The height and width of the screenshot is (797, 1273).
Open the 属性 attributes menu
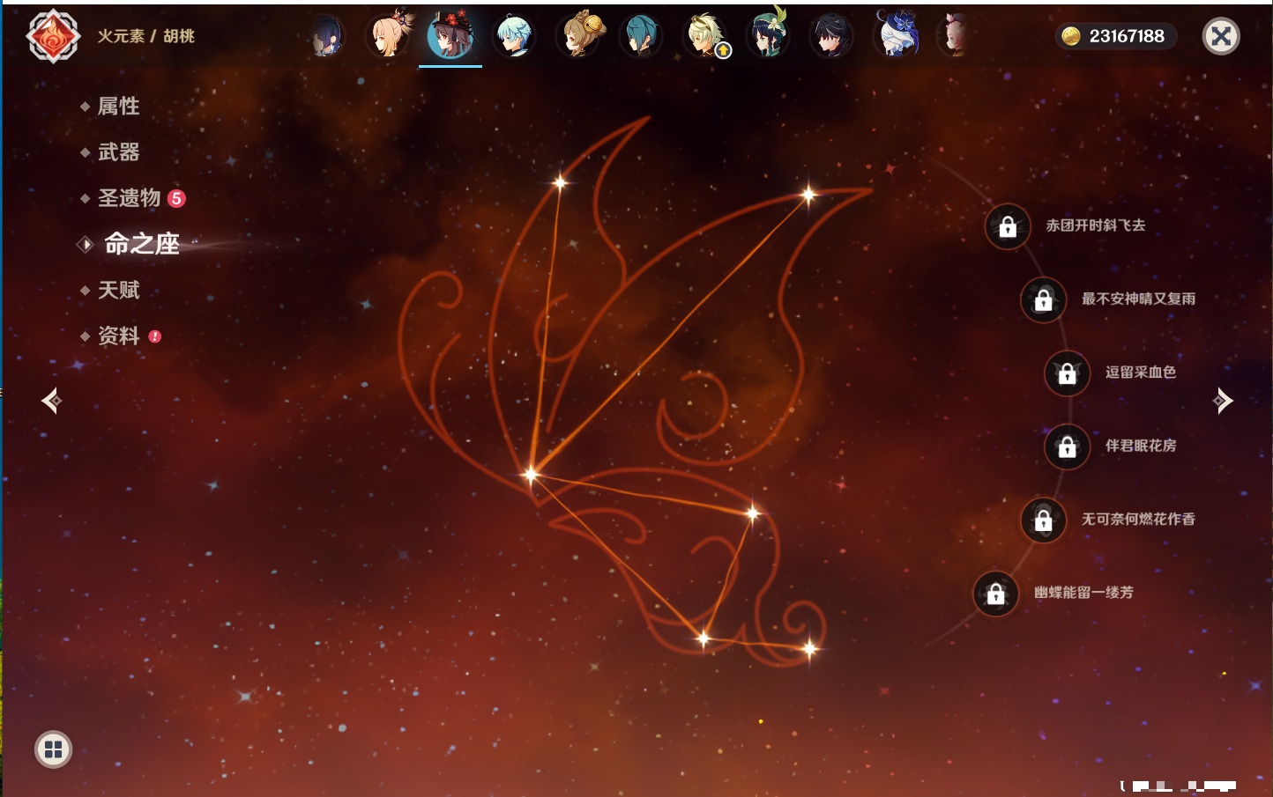(x=118, y=107)
